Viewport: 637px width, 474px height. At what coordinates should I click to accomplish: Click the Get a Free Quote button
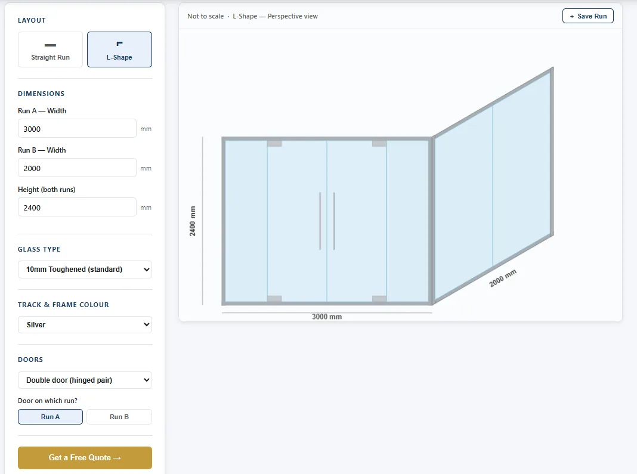85,457
